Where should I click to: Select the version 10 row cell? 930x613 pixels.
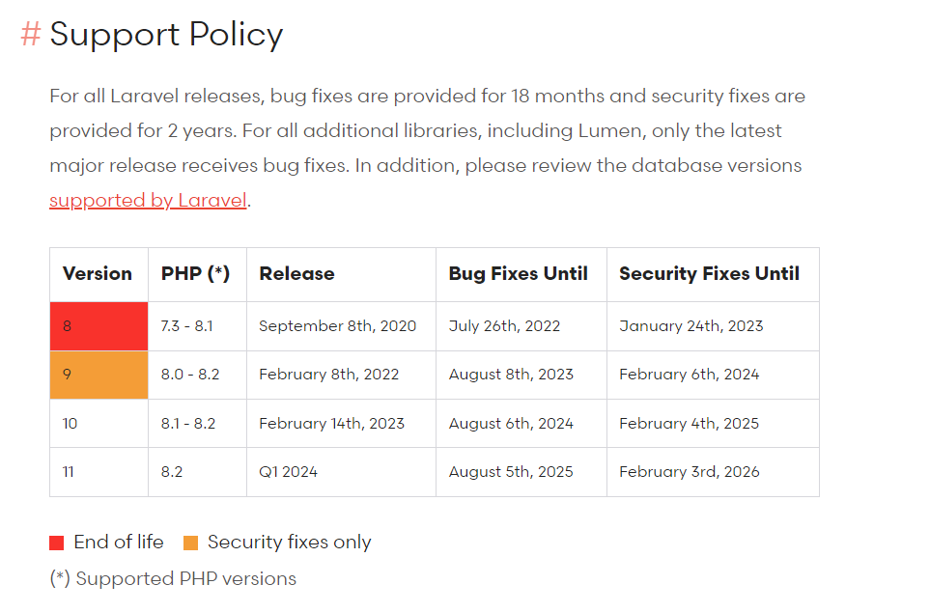tap(99, 423)
